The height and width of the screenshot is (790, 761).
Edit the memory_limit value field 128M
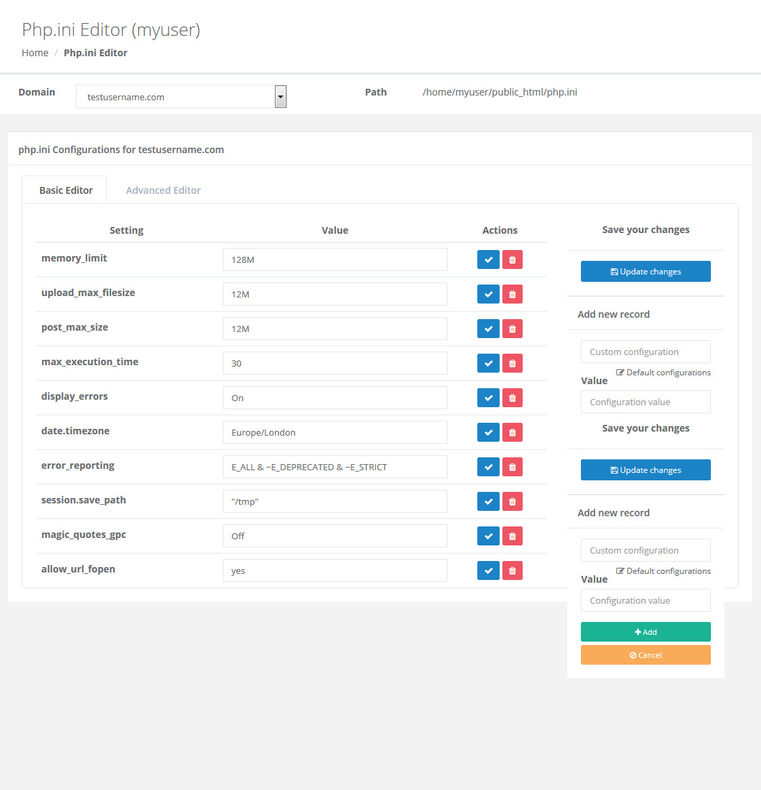334,259
